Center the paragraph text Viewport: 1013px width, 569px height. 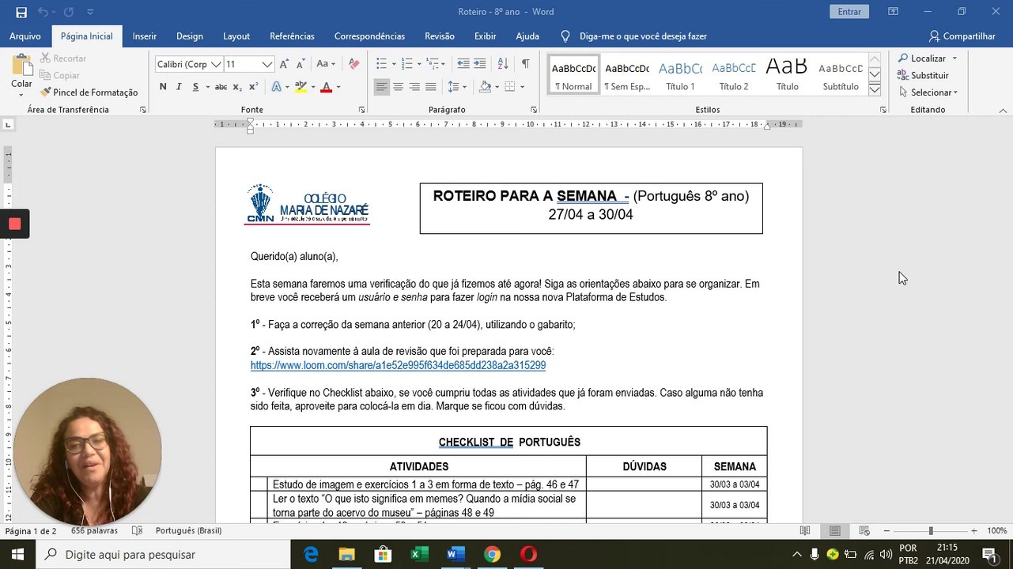coord(398,87)
